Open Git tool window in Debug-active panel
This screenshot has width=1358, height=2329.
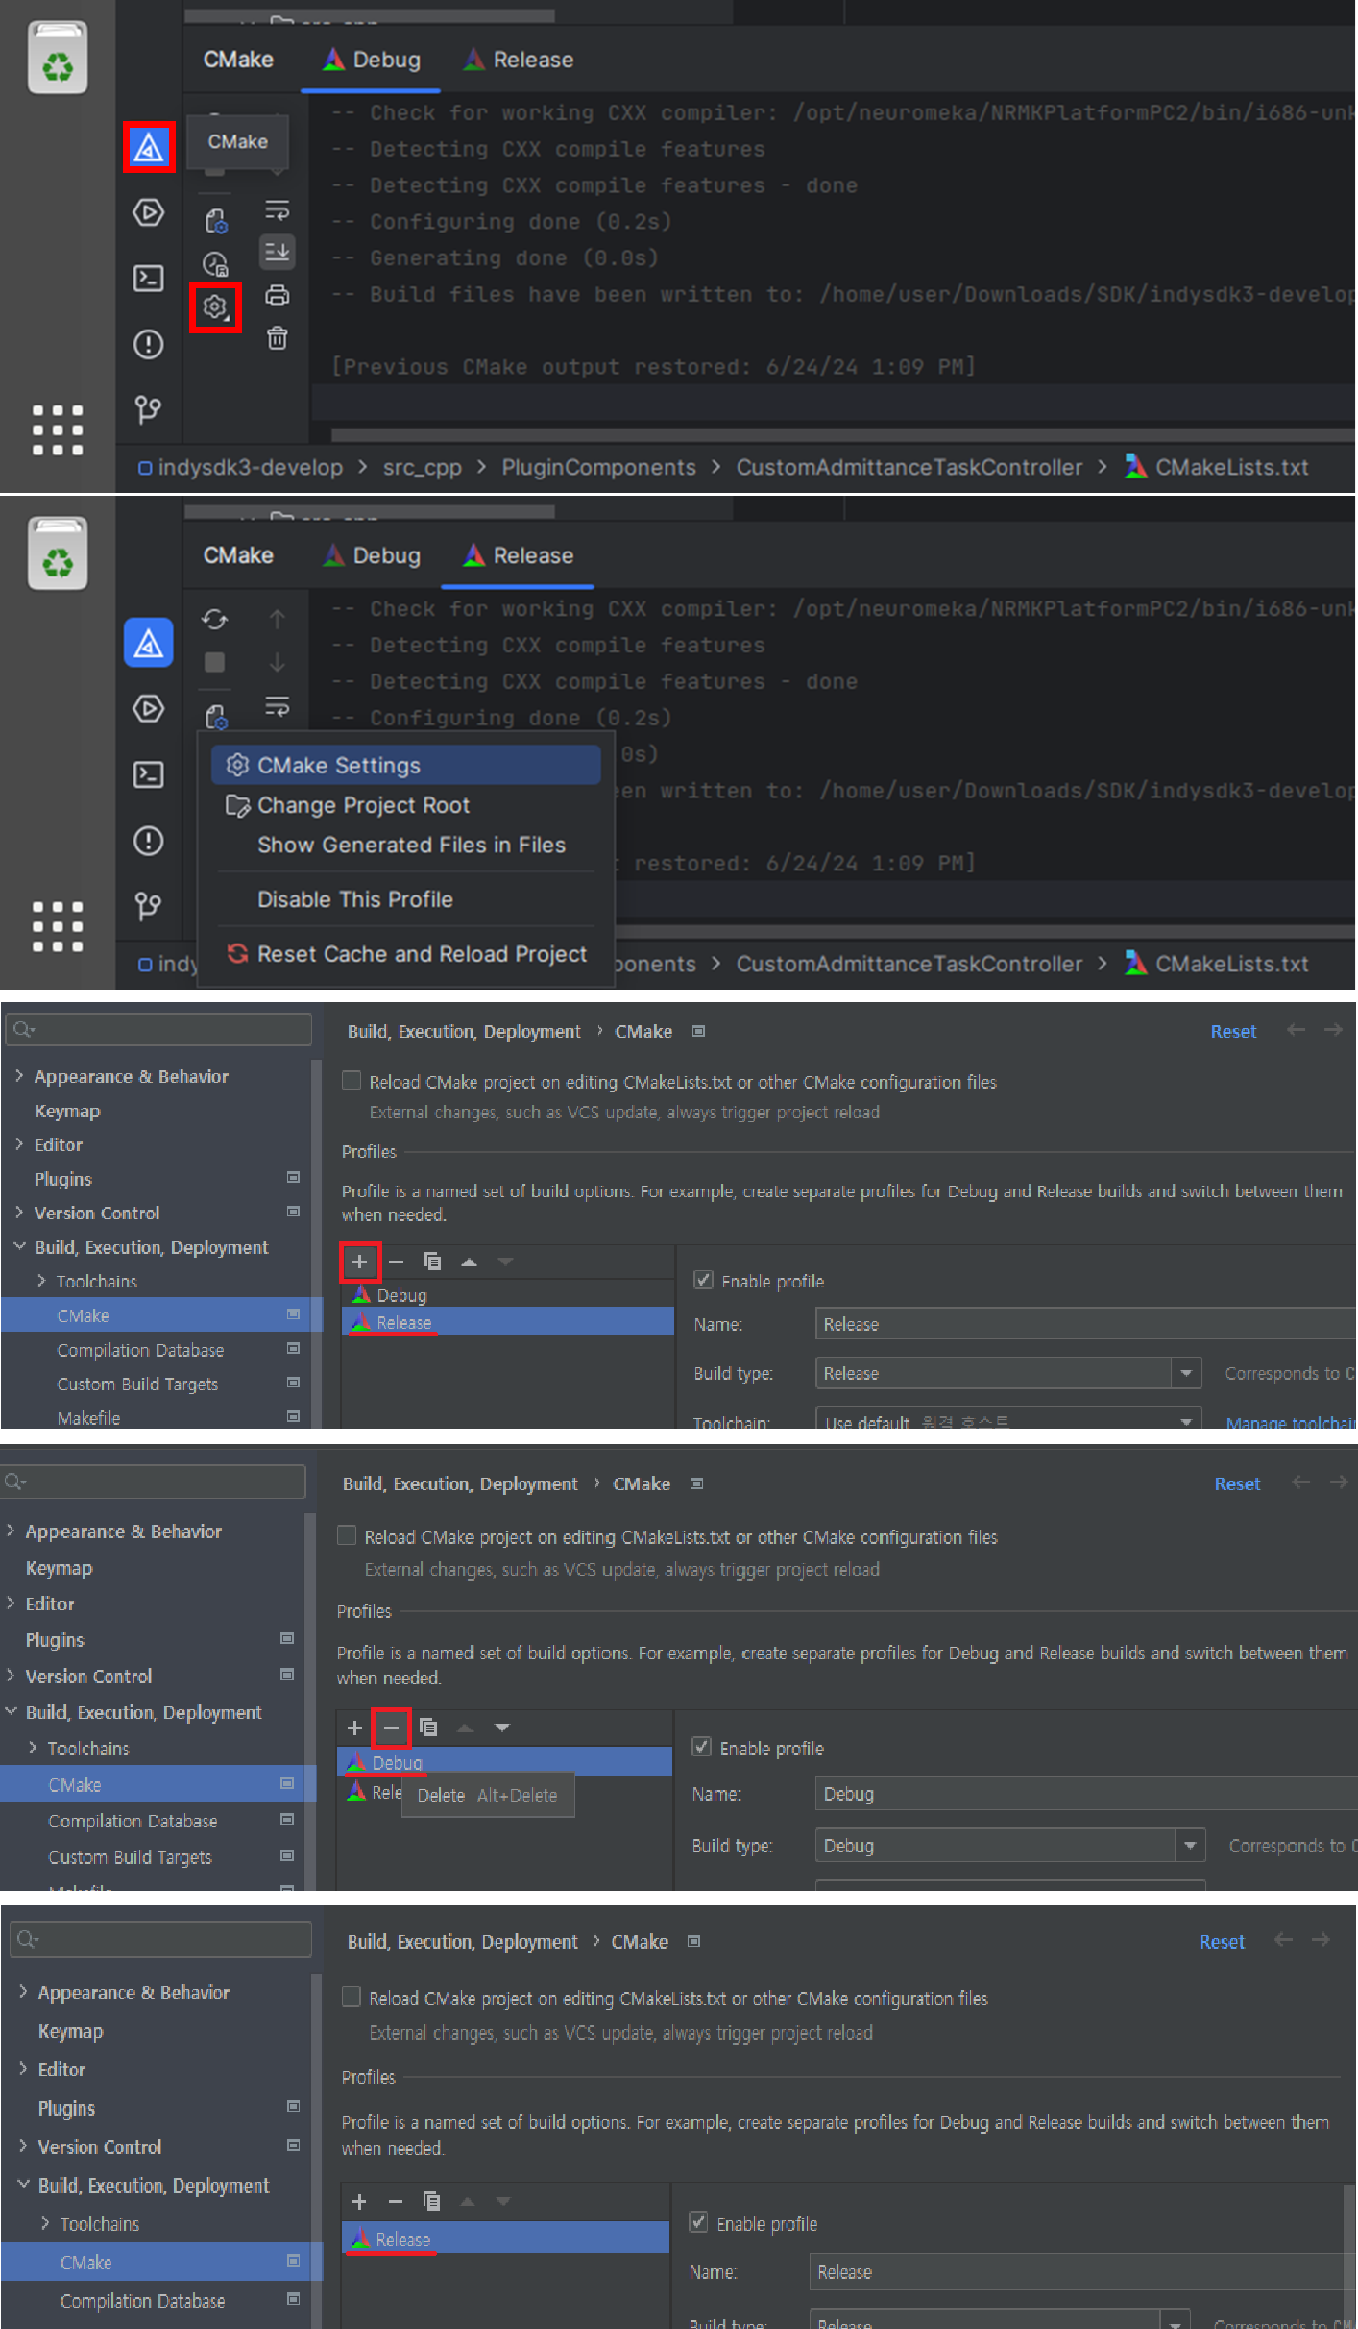148,410
